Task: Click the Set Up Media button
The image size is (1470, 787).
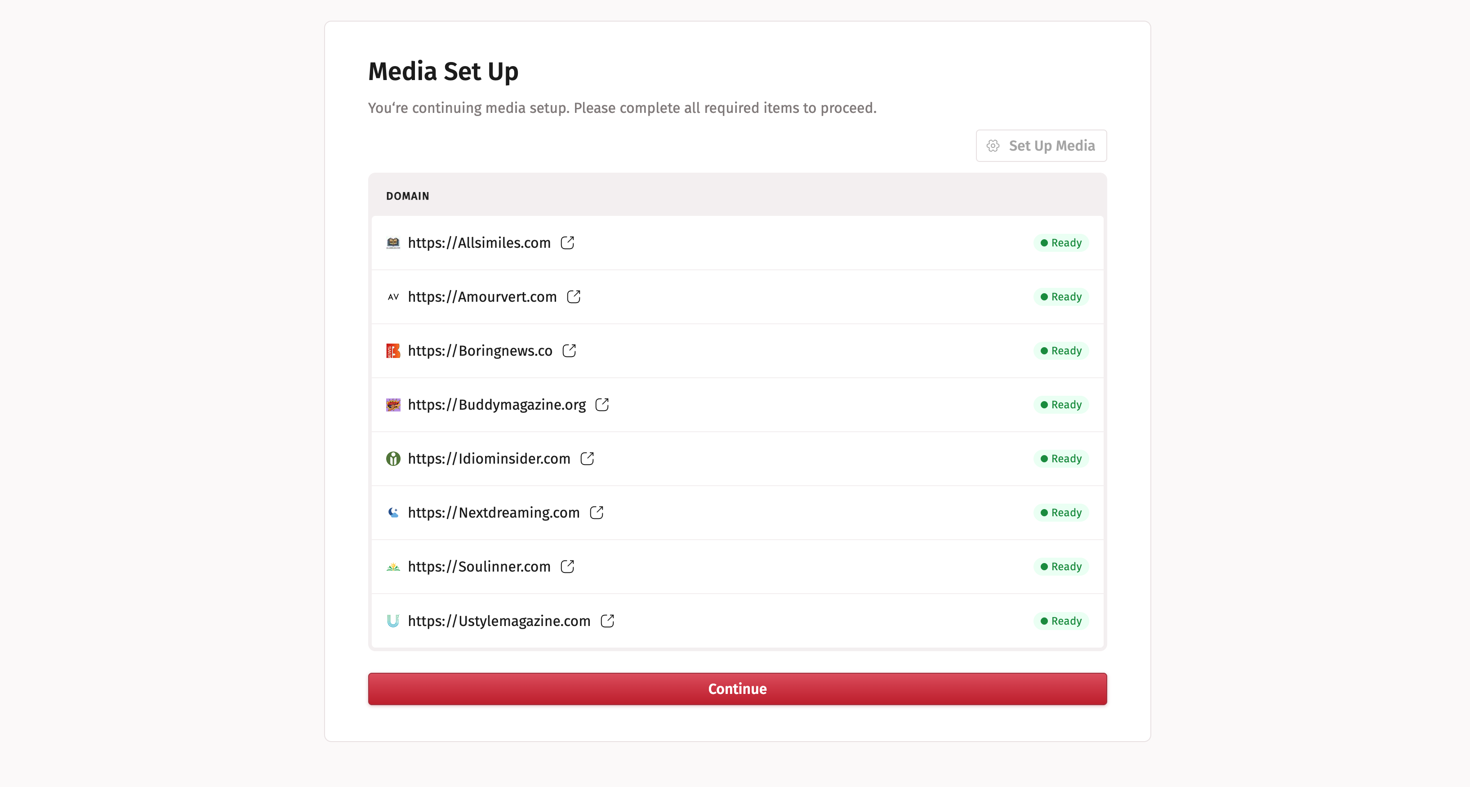Action: click(1041, 146)
